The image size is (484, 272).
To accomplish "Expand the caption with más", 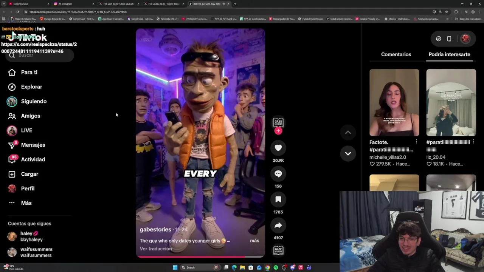I will [254, 241].
